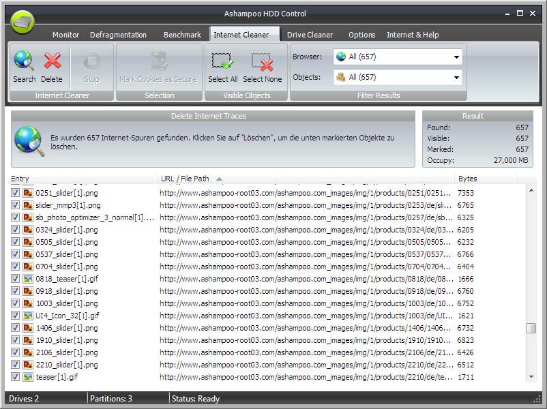The height and width of the screenshot is (409, 547).
Task: Uncheck the slider_mmp3[1].png checkbox
Action: click(x=15, y=205)
